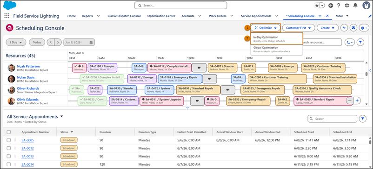Expand the Reports tab chevron
Image resolution: width=373 pixels, height=169 pixels.
point(98,16)
